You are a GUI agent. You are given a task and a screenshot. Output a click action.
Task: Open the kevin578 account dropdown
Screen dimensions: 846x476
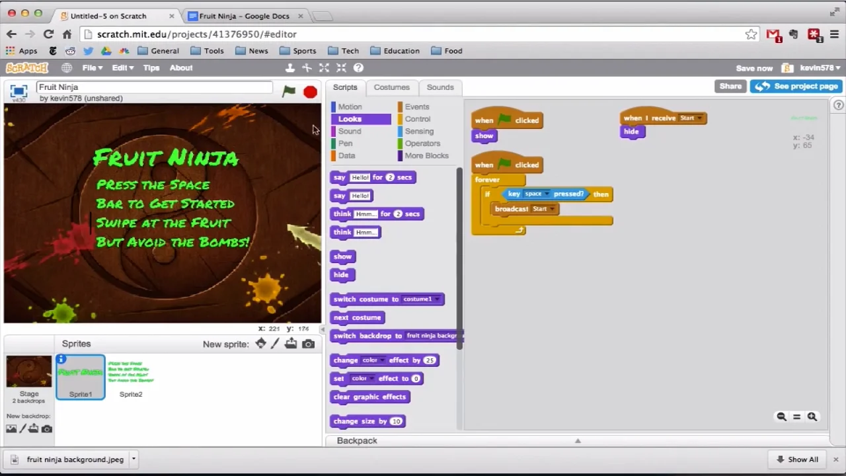tap(820, 67)
